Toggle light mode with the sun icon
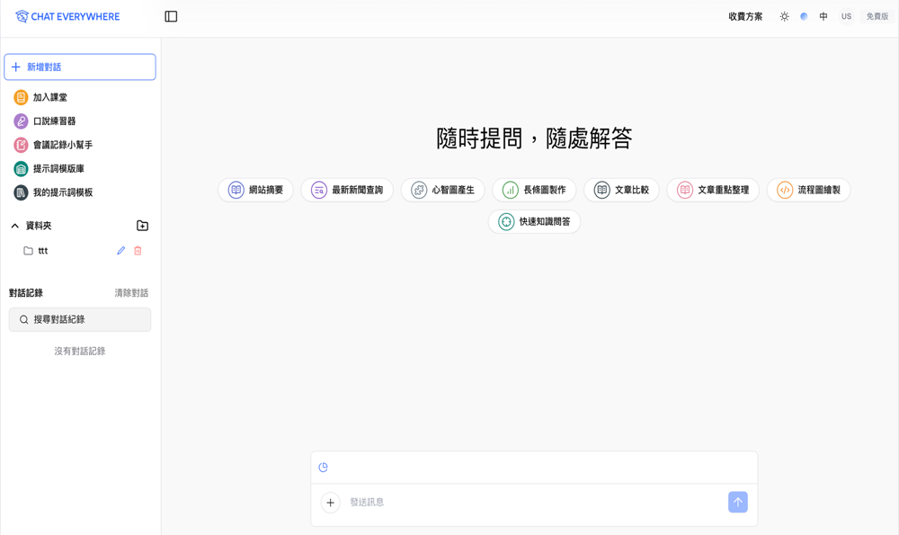 784,16
